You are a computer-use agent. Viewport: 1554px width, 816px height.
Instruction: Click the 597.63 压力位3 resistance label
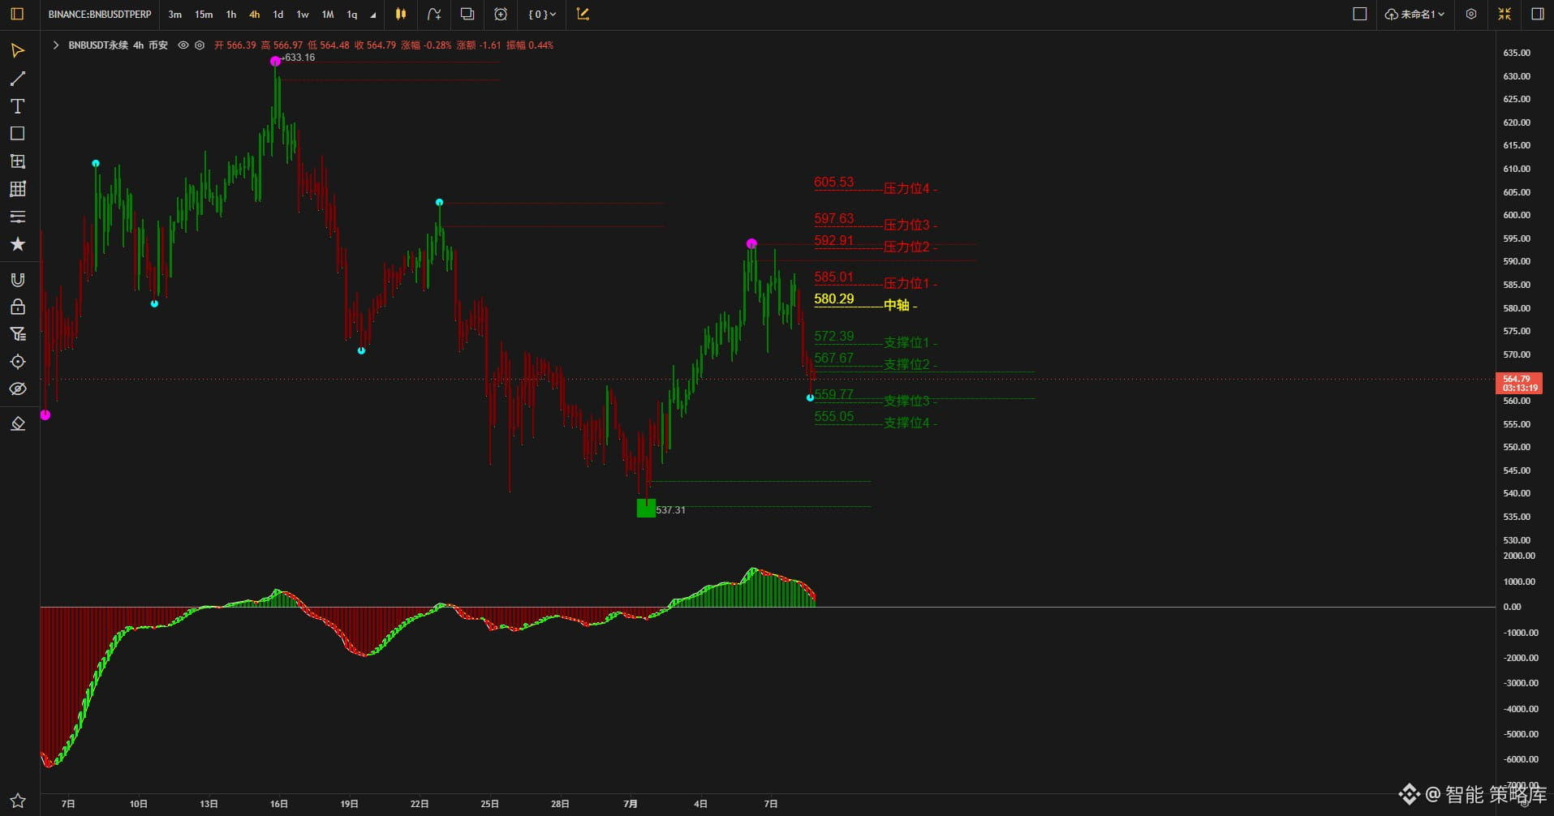pos(876,221)
